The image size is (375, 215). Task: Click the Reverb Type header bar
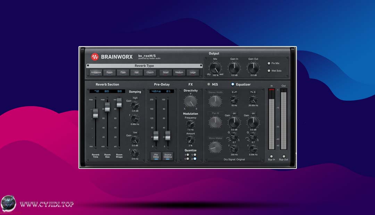tap(144, 66)
